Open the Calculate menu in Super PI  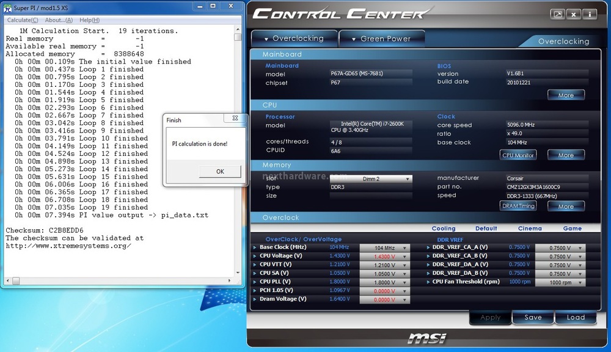point(23,20)
